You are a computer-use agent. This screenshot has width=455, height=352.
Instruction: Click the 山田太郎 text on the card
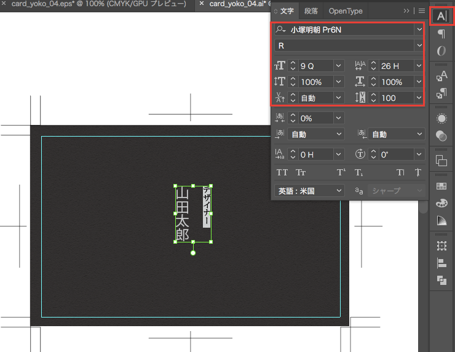tap(182, 214)
